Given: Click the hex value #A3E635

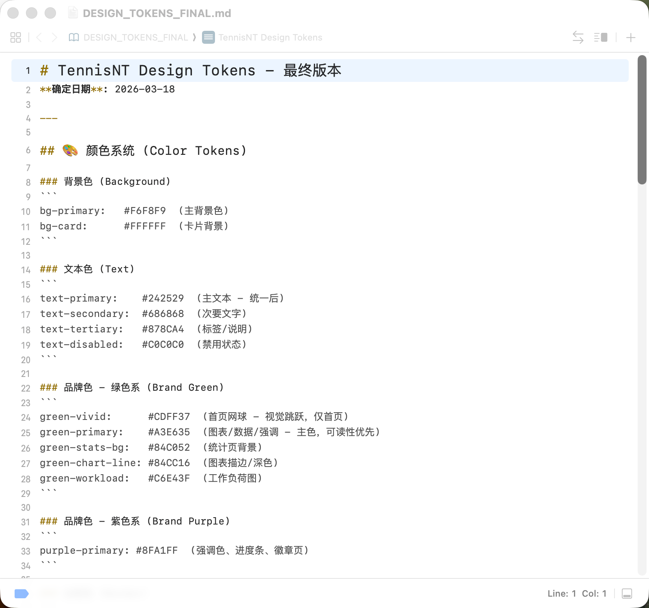Looking at the screenshot, I should click(169, 432).
